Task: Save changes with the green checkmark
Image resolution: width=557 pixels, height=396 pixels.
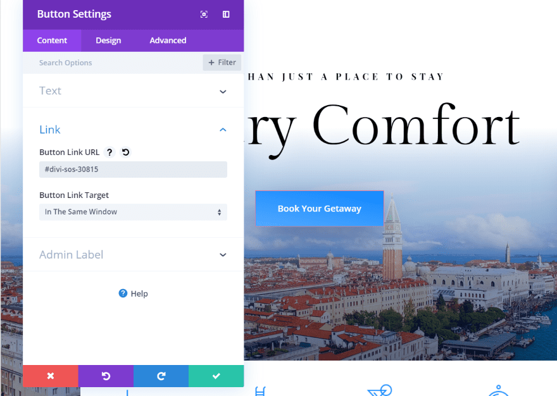Action: pos(216,376)
